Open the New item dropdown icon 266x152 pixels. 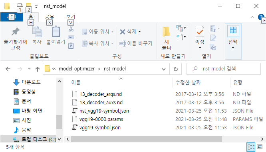[181, 28]
